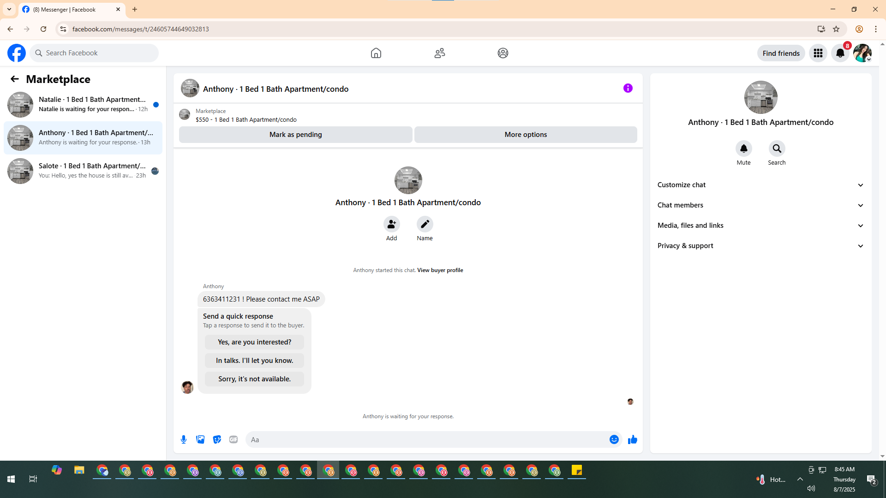Screen dimensions: 886x498
Task: Choose a sticker
Action: 217,439
